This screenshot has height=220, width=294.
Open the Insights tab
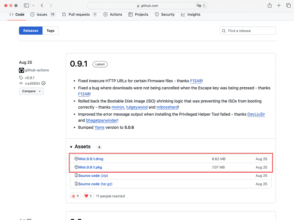191,14
